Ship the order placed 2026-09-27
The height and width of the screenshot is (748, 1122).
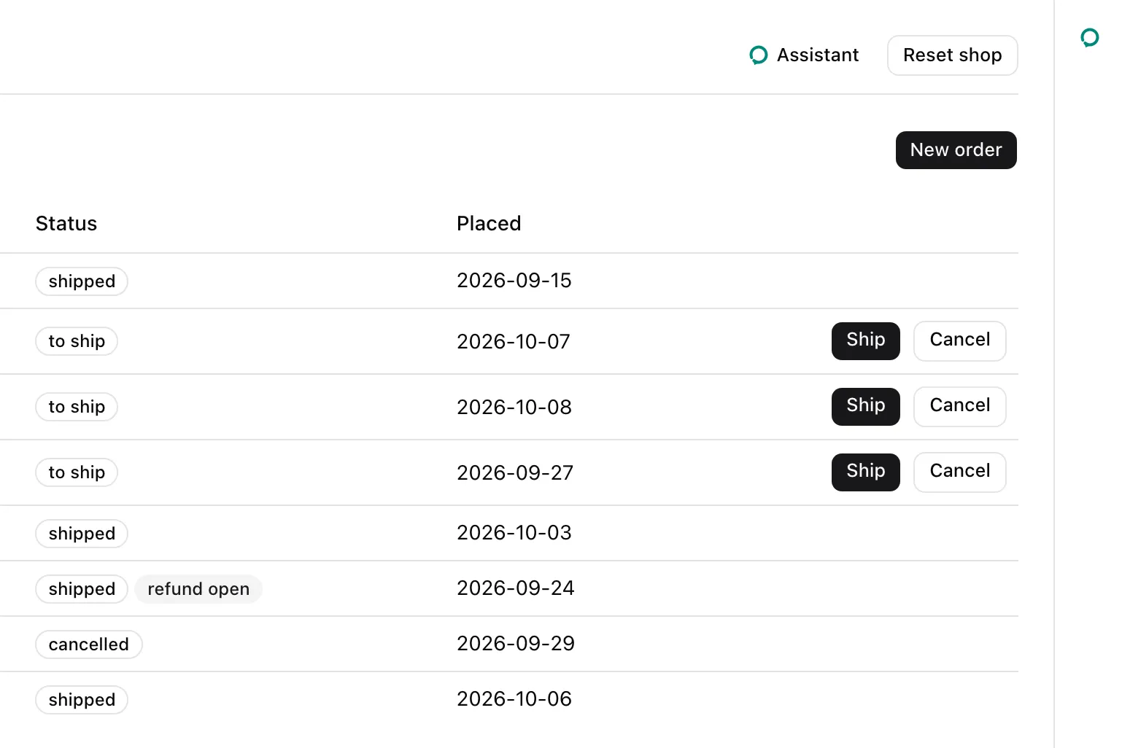pyautogui.click(x=865, y=472)
